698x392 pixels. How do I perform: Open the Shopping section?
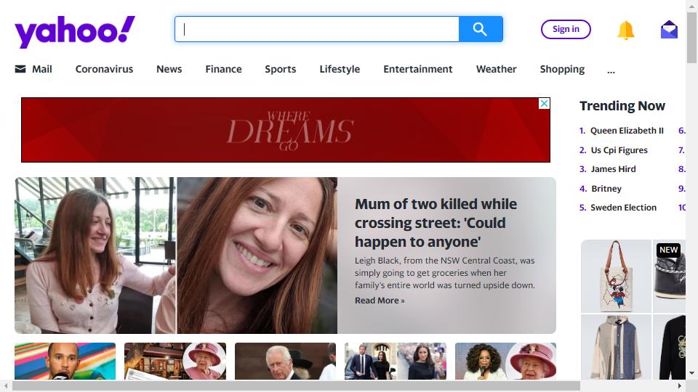point(562,69)
